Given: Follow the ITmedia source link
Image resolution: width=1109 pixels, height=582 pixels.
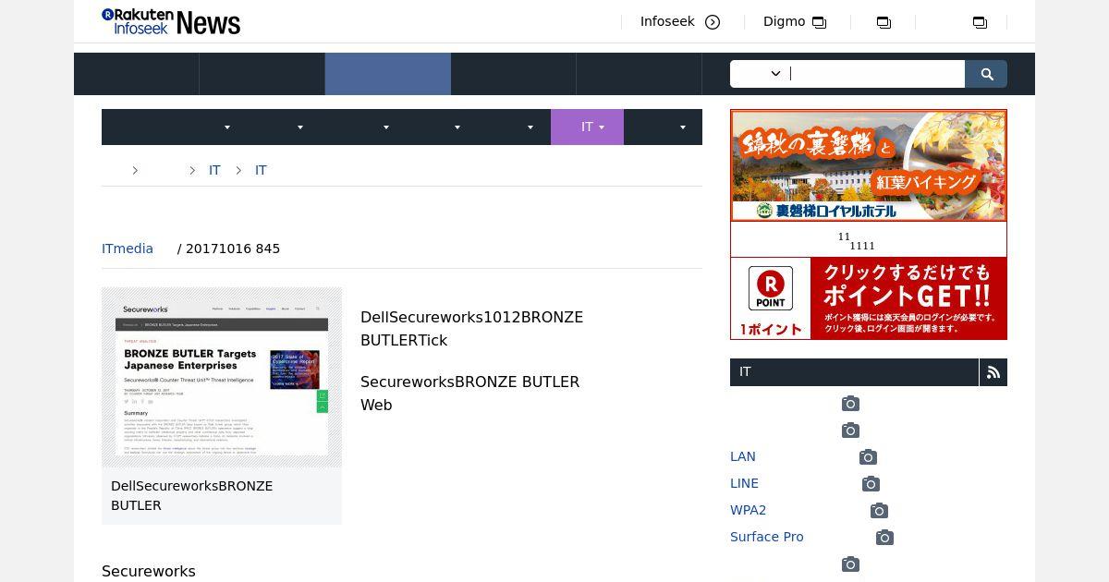Looking at the screenshot, I should [128, 249].
